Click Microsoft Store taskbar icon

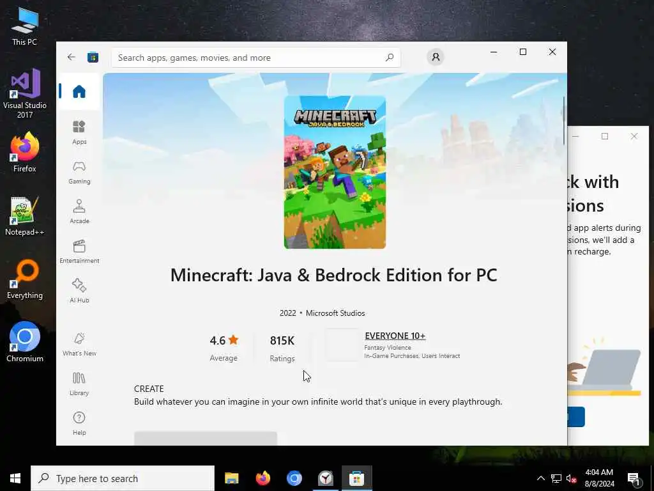point(356,478)
